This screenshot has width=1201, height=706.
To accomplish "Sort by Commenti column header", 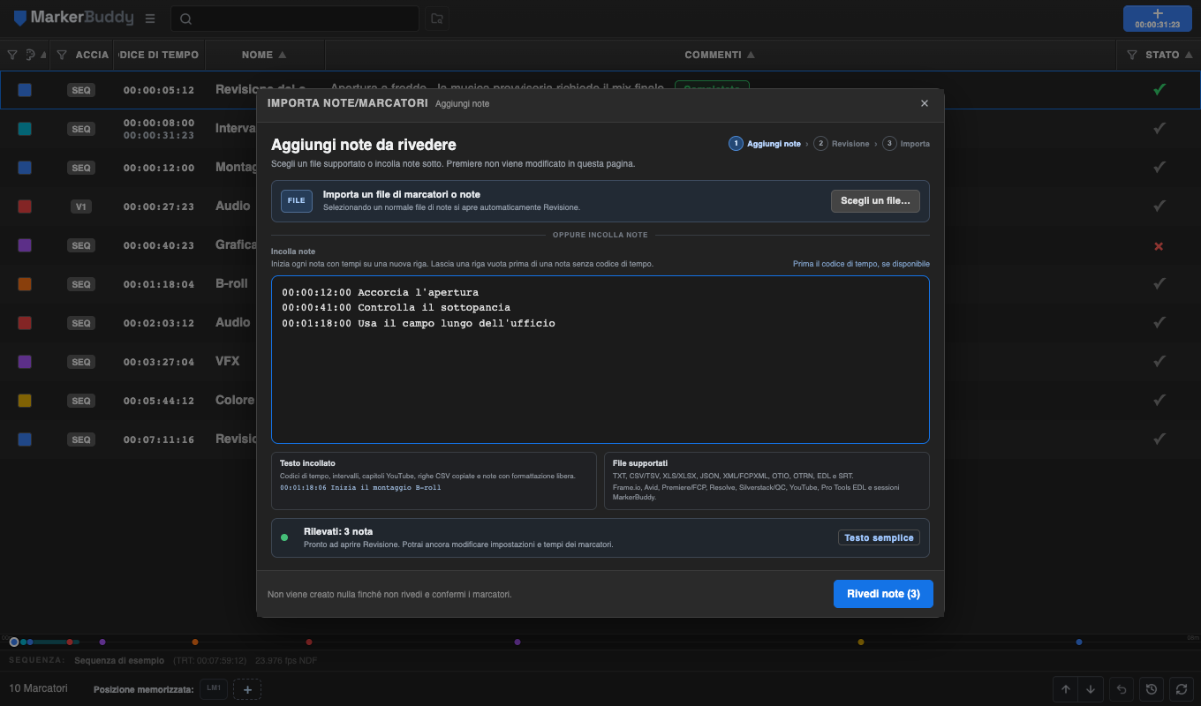I will tap(720, 55).
